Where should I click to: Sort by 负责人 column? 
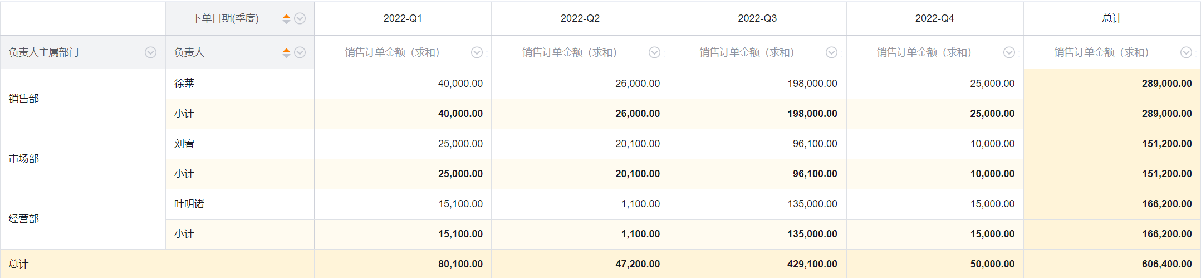[286, 52]
